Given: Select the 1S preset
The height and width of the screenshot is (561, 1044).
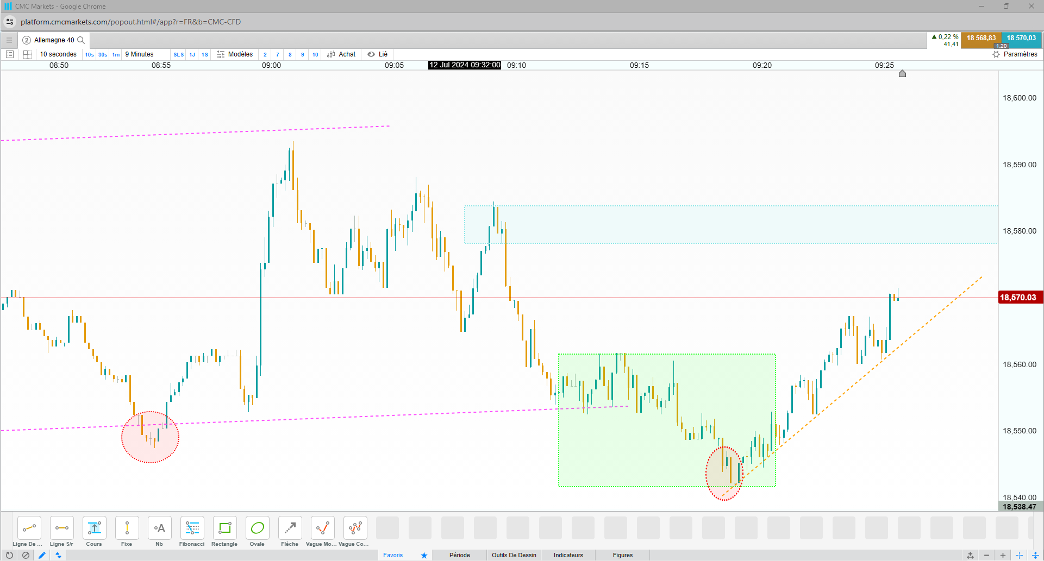Looking at the screenshot, I should (205, 54).
